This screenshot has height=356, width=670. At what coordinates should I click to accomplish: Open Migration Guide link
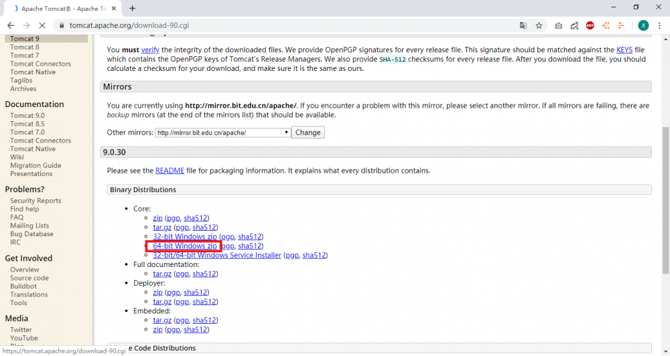click(36, 166)
